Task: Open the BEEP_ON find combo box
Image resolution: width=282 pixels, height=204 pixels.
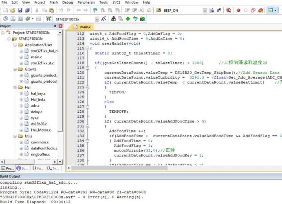Action: tap(205, 11)
